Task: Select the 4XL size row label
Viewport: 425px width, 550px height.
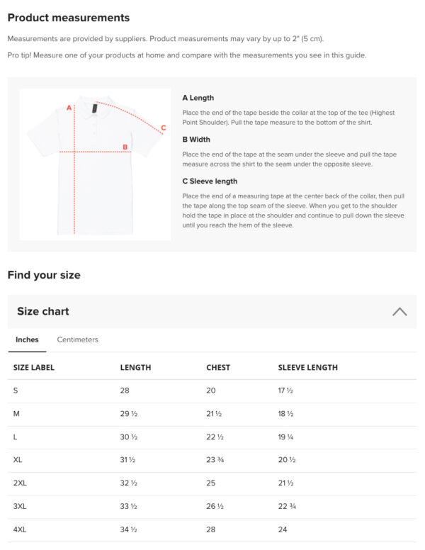Action: click(x=20, y=529)
